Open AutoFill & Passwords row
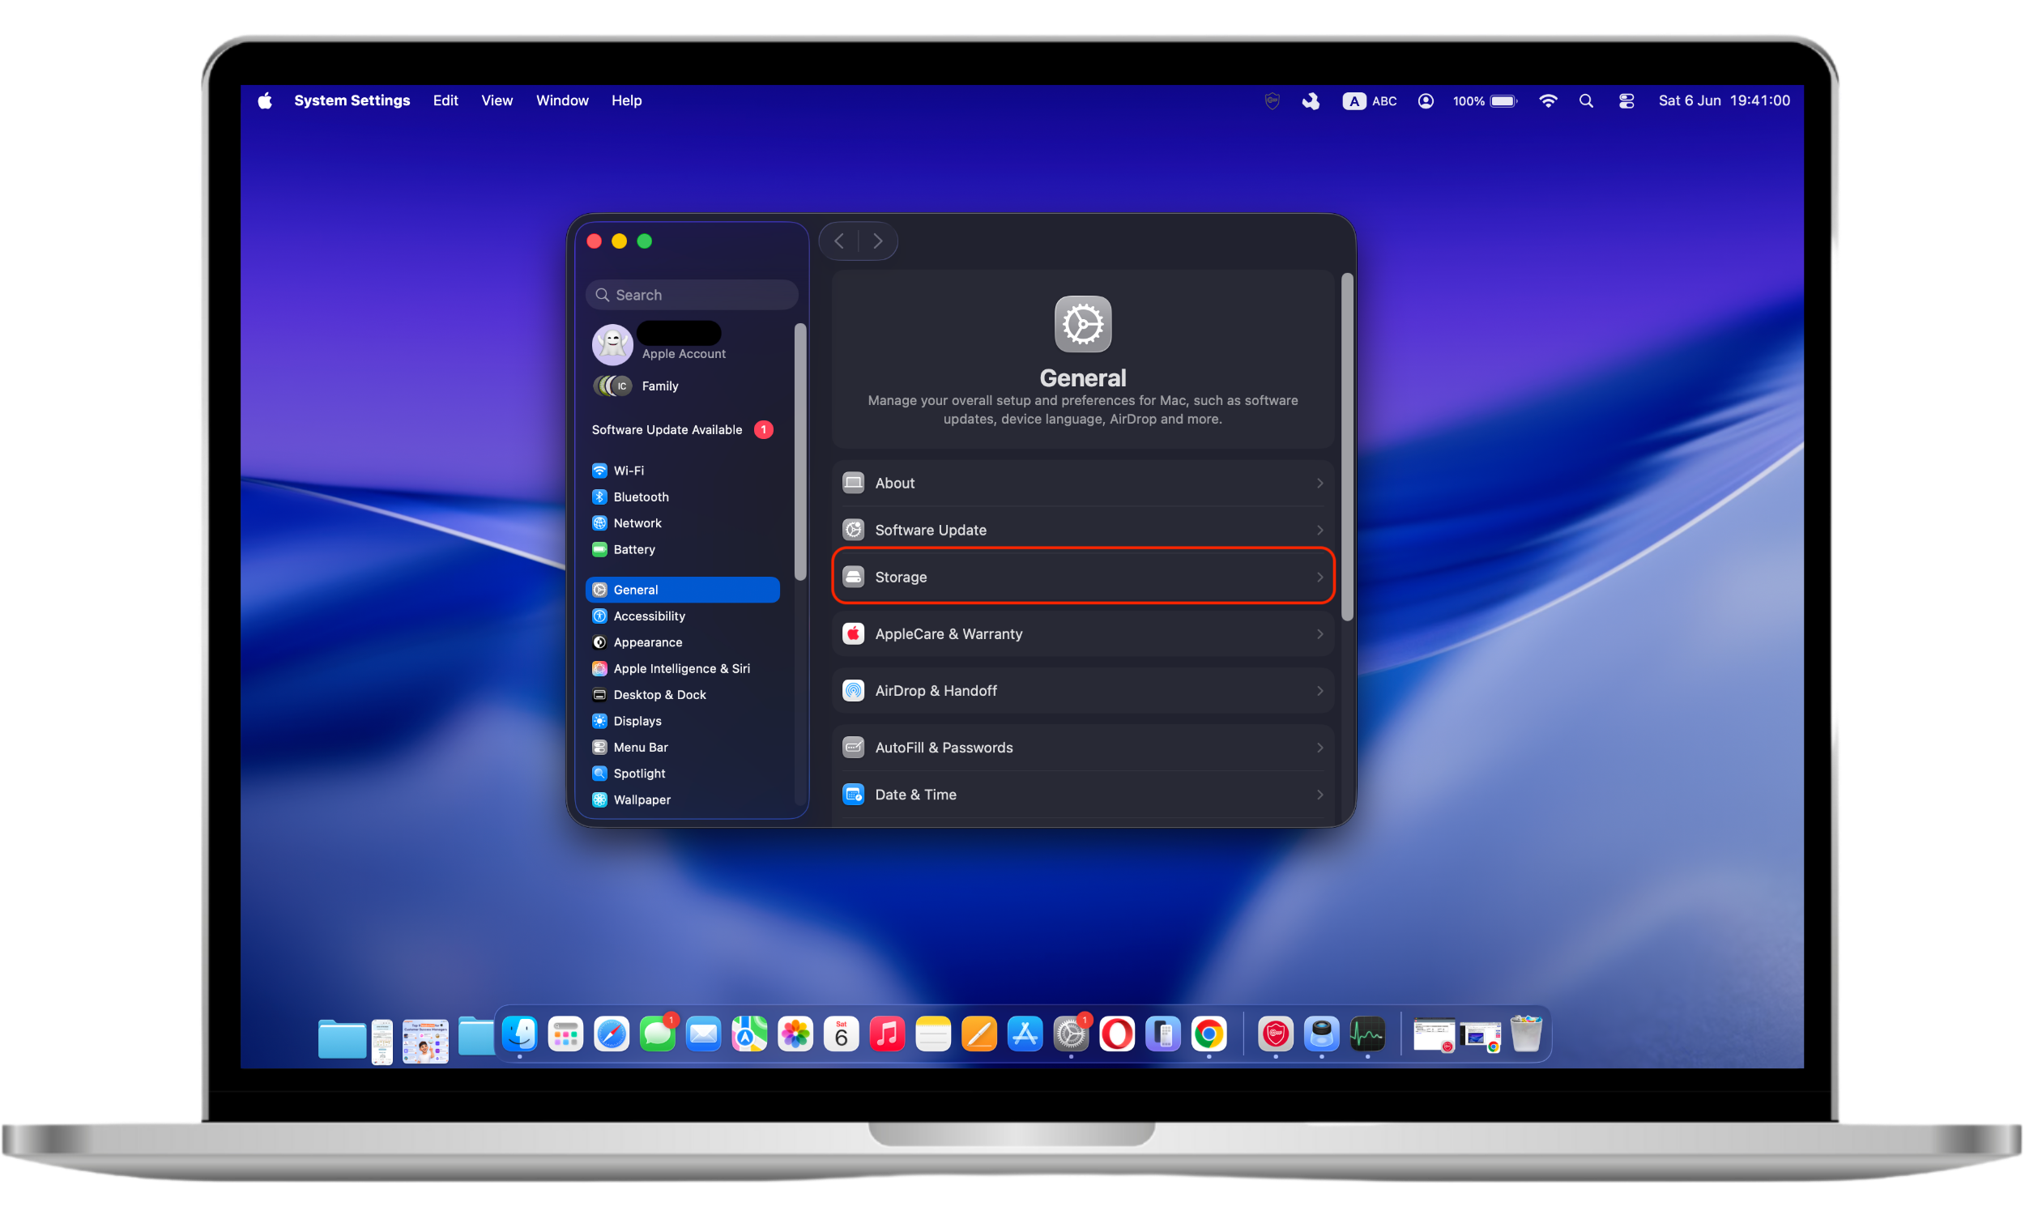This screenshot has height=1215, width=2025. (1083, 748)
